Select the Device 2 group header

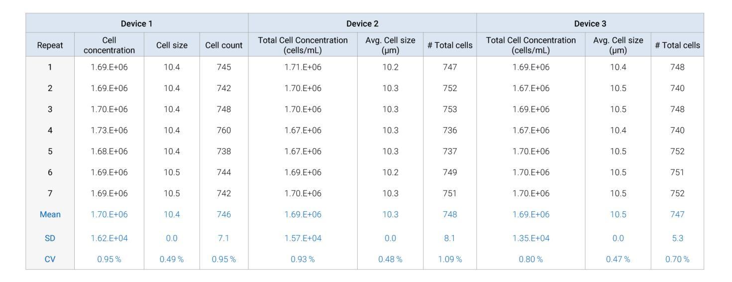tap(362, 23)
